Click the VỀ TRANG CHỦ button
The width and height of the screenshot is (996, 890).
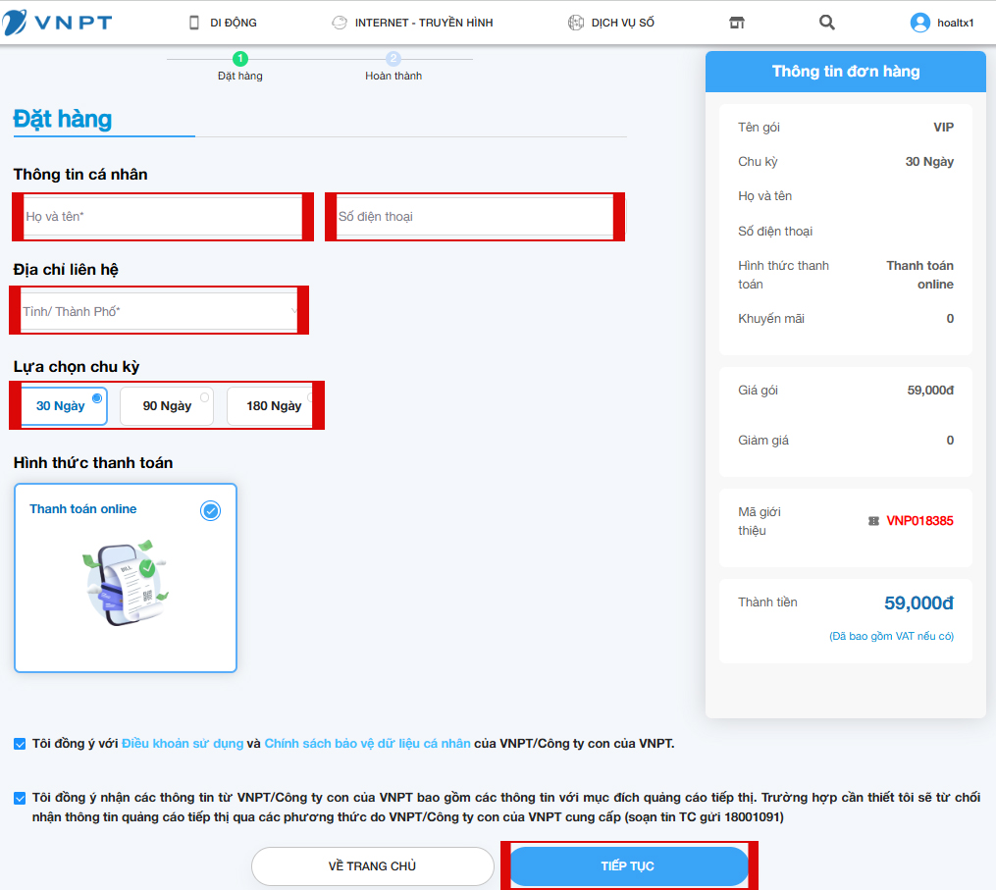coord(373,865)
